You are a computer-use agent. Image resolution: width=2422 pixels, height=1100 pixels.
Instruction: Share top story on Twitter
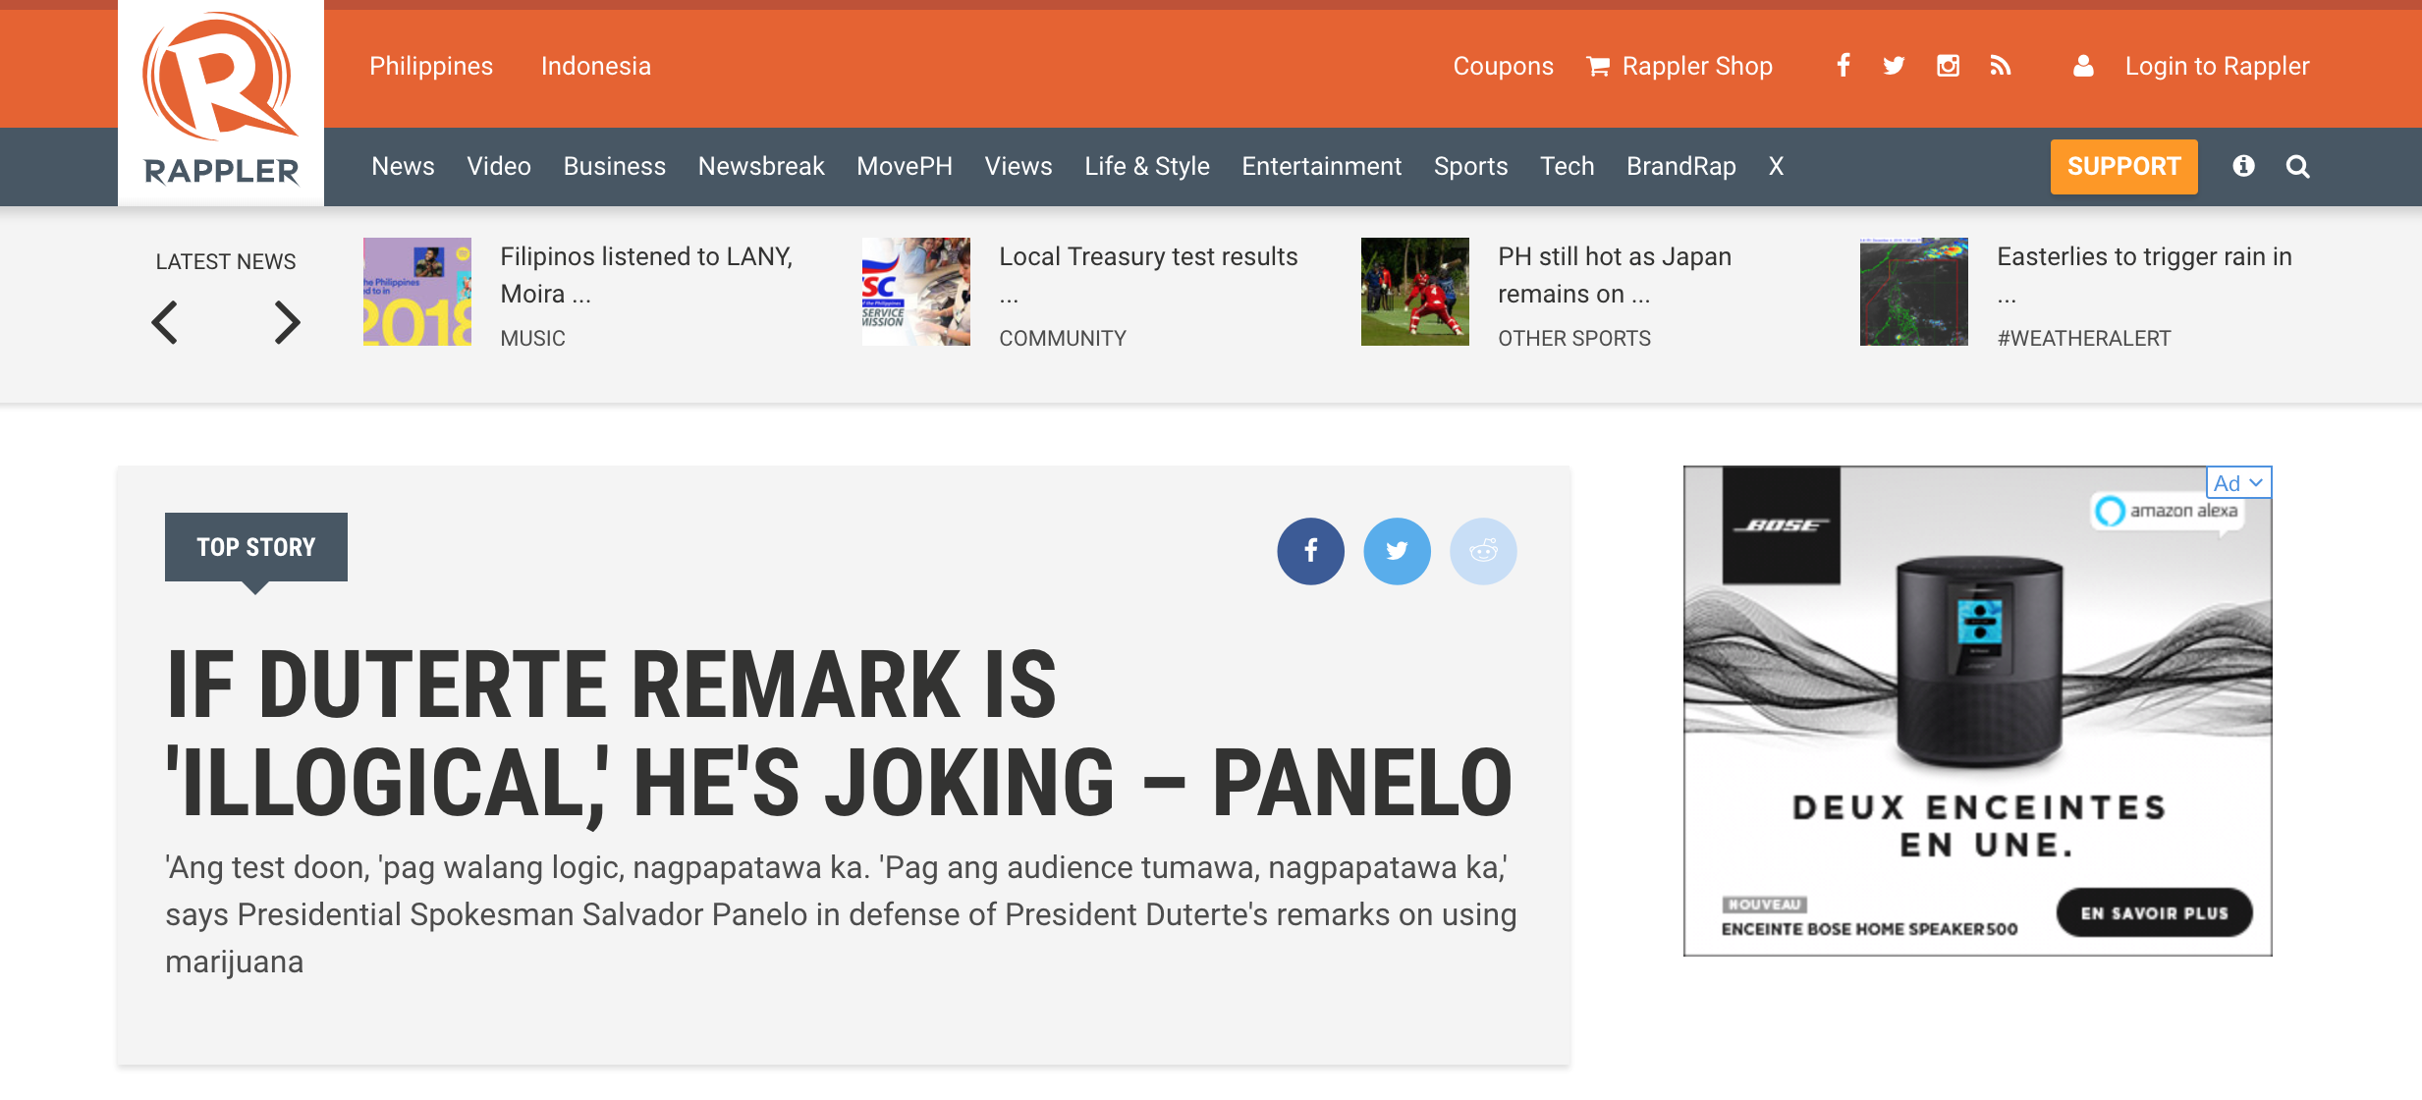point(1397,551)
